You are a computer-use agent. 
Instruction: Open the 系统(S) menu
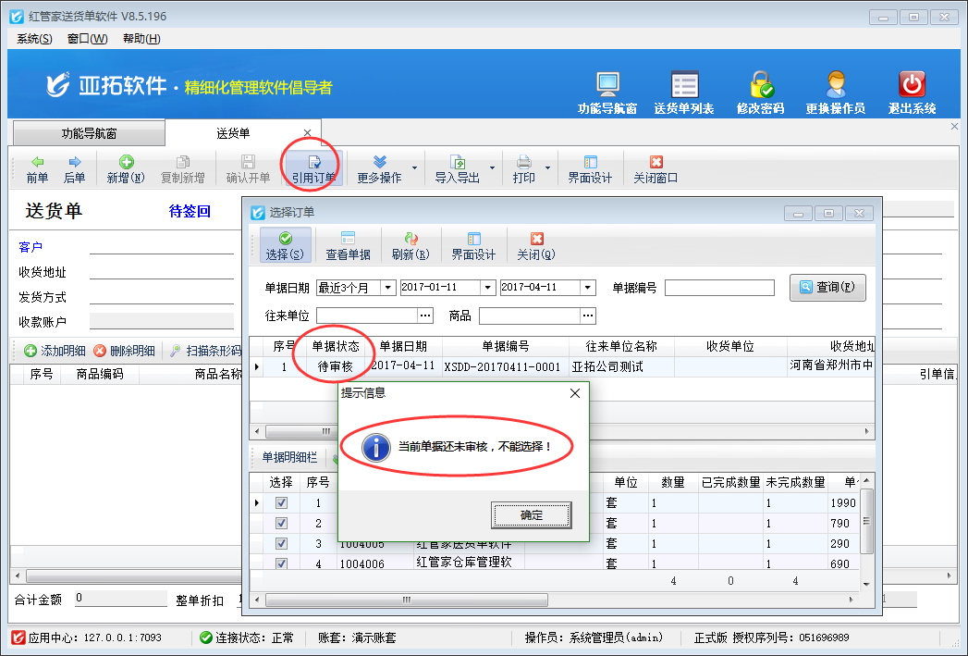coord(34,38)
